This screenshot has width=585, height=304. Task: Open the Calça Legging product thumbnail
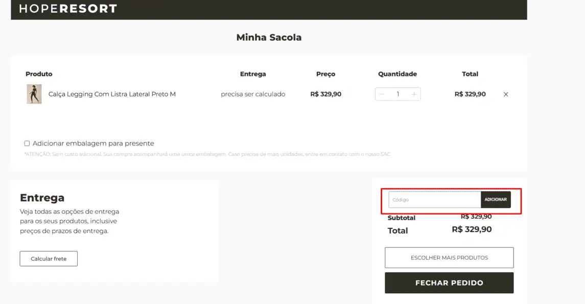34,94
